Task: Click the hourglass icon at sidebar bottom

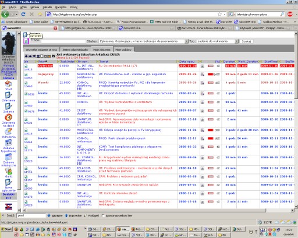Action: [9, 207]
